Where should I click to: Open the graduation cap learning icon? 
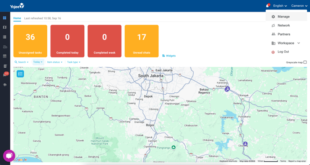pos(5,85)
